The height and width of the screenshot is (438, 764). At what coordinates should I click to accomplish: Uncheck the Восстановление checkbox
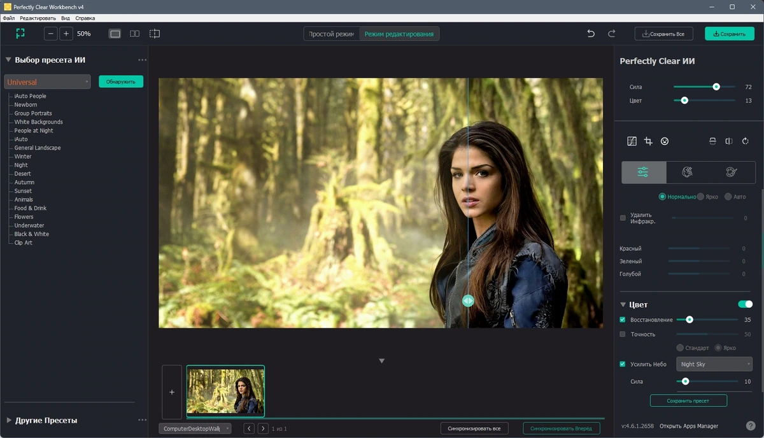pos(623,320)
